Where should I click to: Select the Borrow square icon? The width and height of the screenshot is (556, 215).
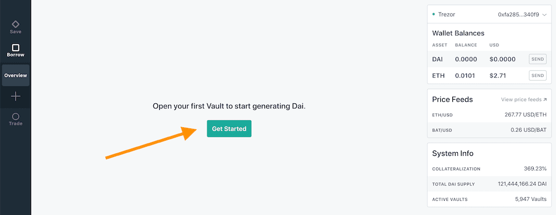(16, 48)
